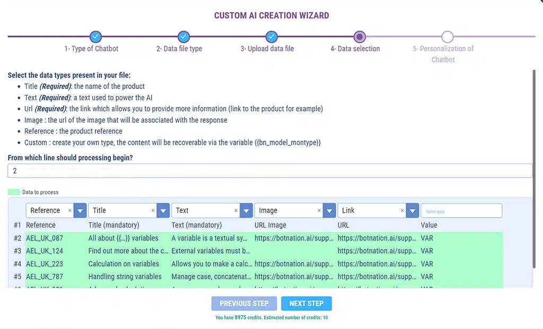The image size is (543, 329).
Task: Click the step 2 Data file type checkmark
Action: pyautogui.click(x=183, y=37)
